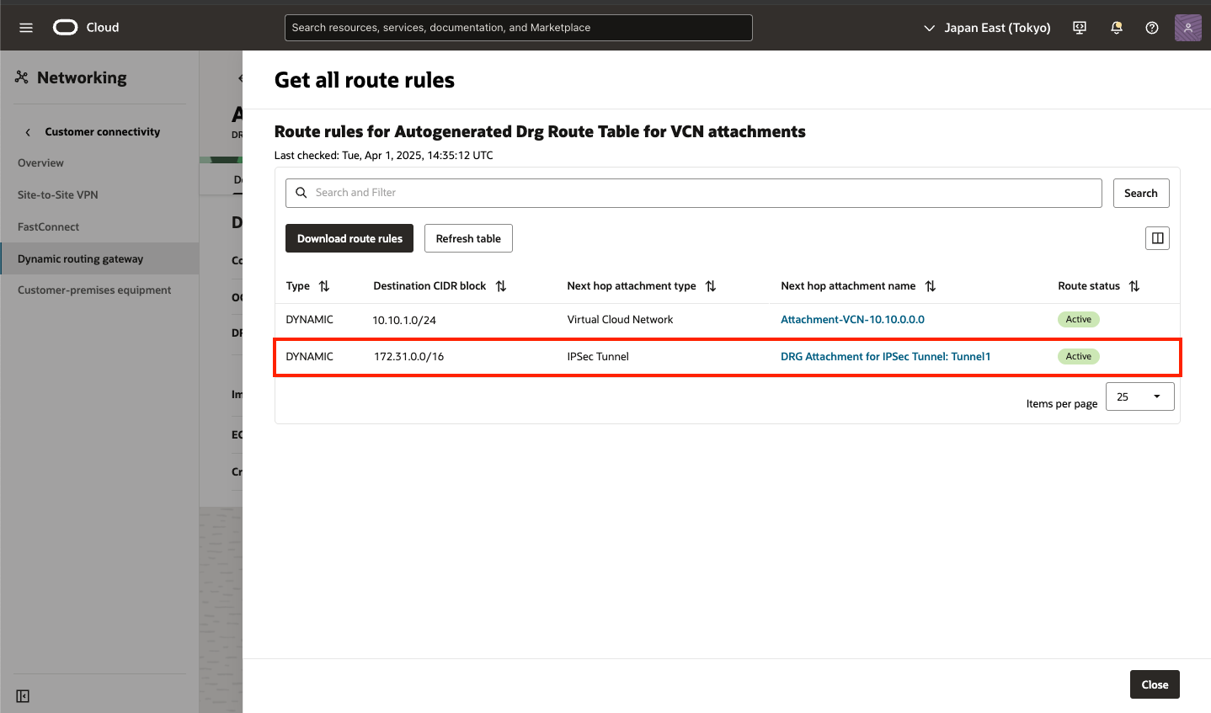Open the Japan East (Tokyo) region selector
This screenshot has width=1211, height=713.
pos(987,28)
